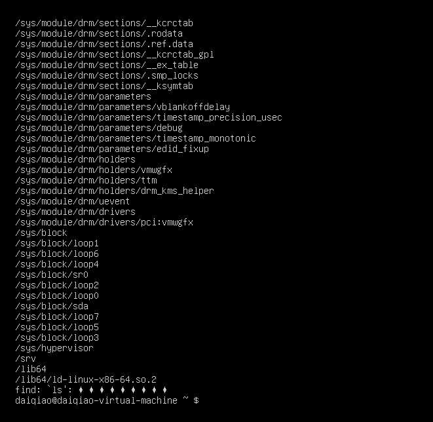
Task: Select the /sys/hypervisor line
Action: tap(54, 349)
